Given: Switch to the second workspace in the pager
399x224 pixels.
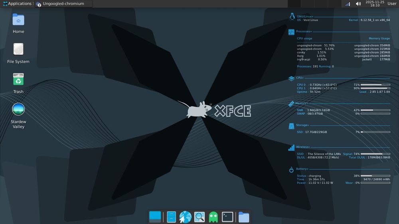Looking at the screenshot, I should pos(307,4).
